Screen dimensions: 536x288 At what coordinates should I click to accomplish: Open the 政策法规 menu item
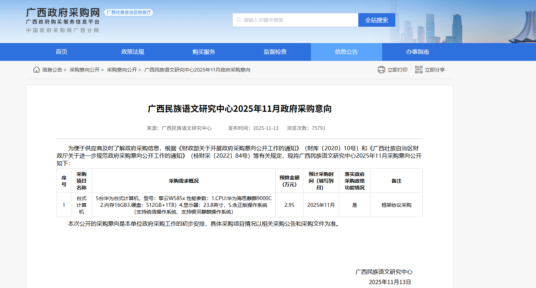point(133,52)
